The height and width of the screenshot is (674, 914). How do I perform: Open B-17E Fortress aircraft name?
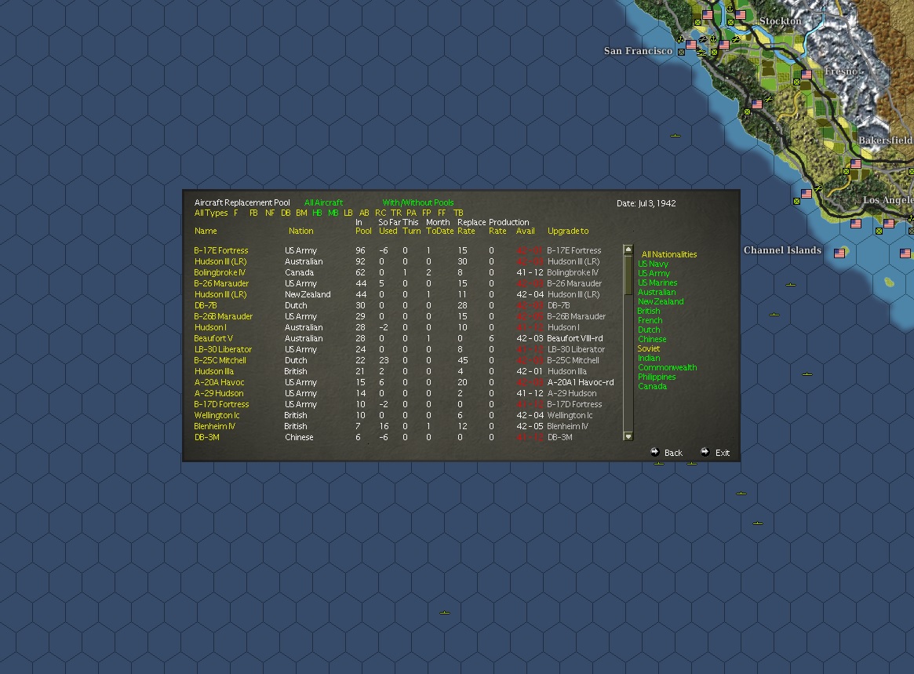(221, 250)
